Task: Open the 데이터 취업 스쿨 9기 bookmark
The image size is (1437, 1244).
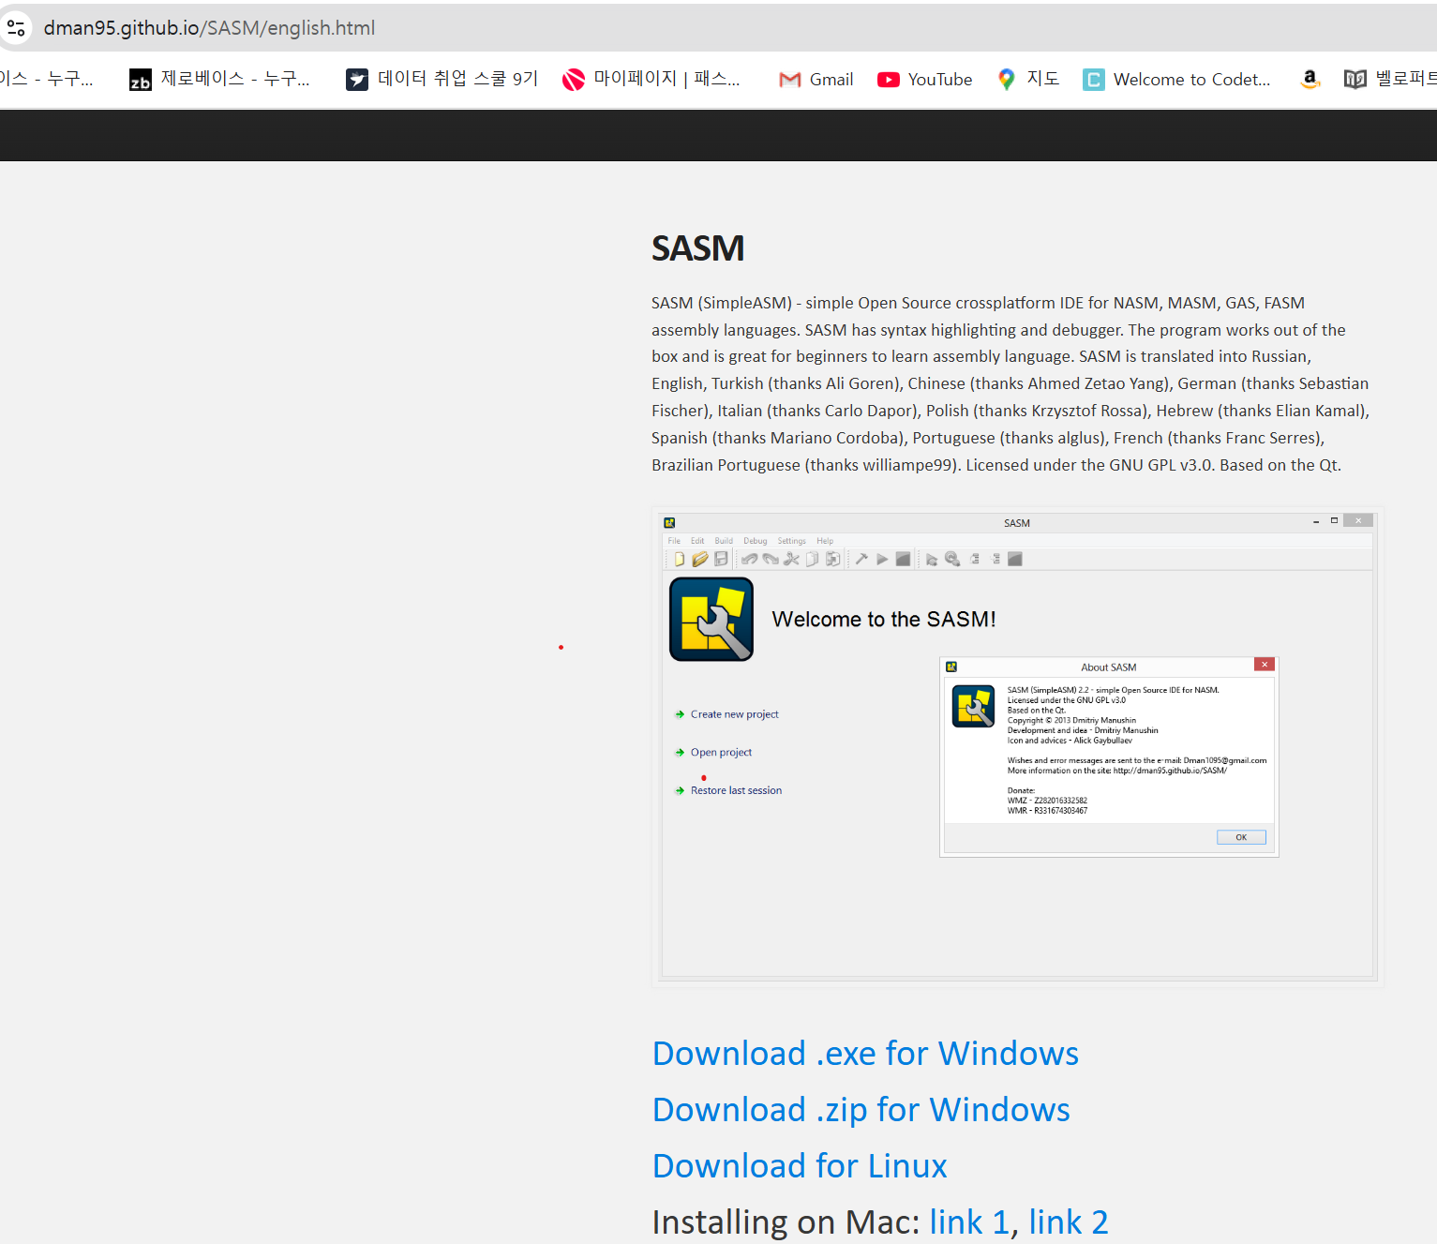Action: [442, 80]
